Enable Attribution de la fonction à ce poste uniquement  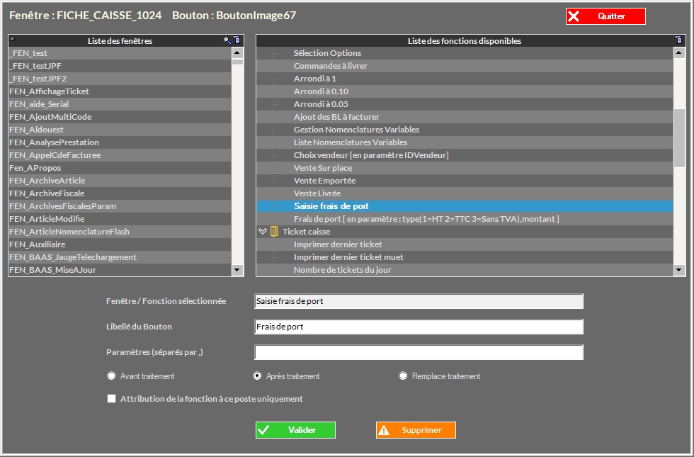(111, 399)
